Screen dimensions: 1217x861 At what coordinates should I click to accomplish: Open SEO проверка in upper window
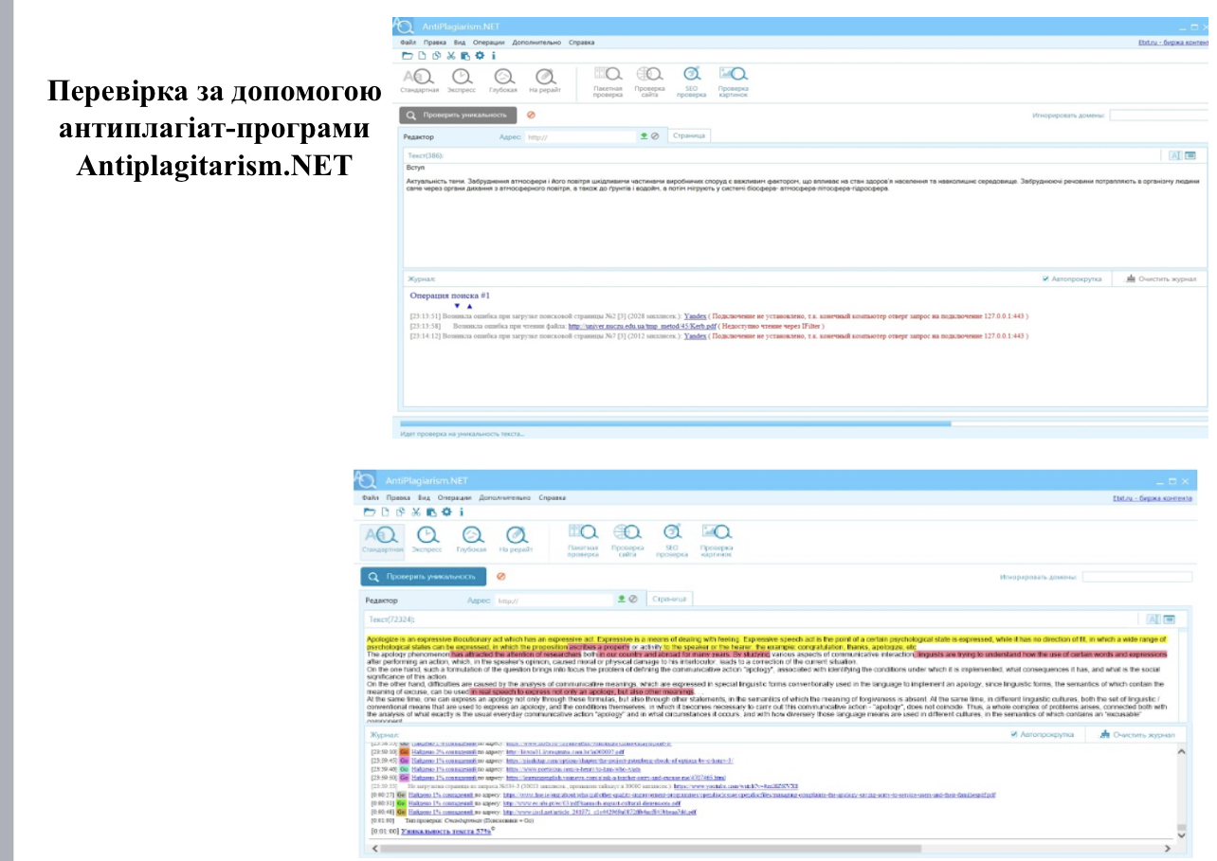tap(692, 82)
